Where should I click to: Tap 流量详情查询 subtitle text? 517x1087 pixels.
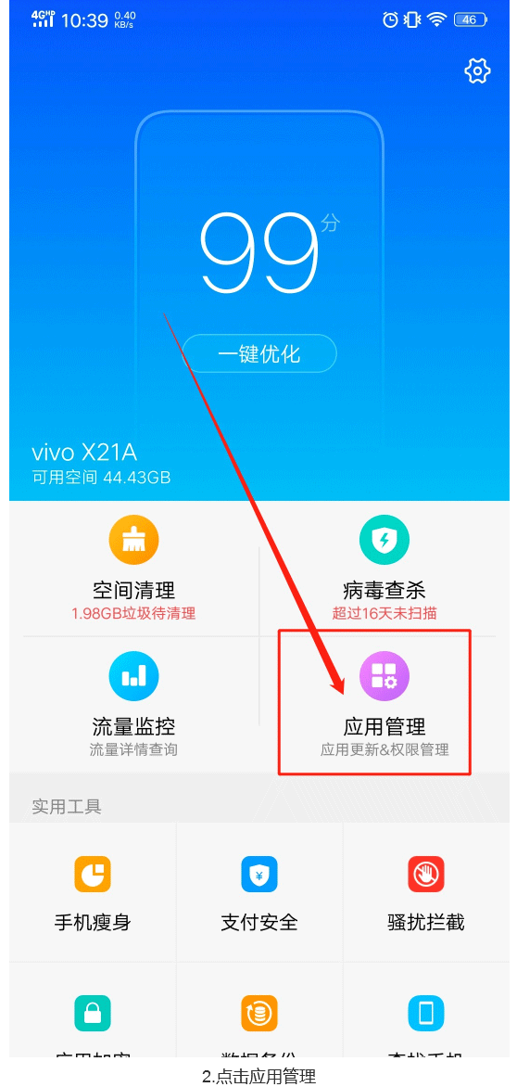pos(133,750)
